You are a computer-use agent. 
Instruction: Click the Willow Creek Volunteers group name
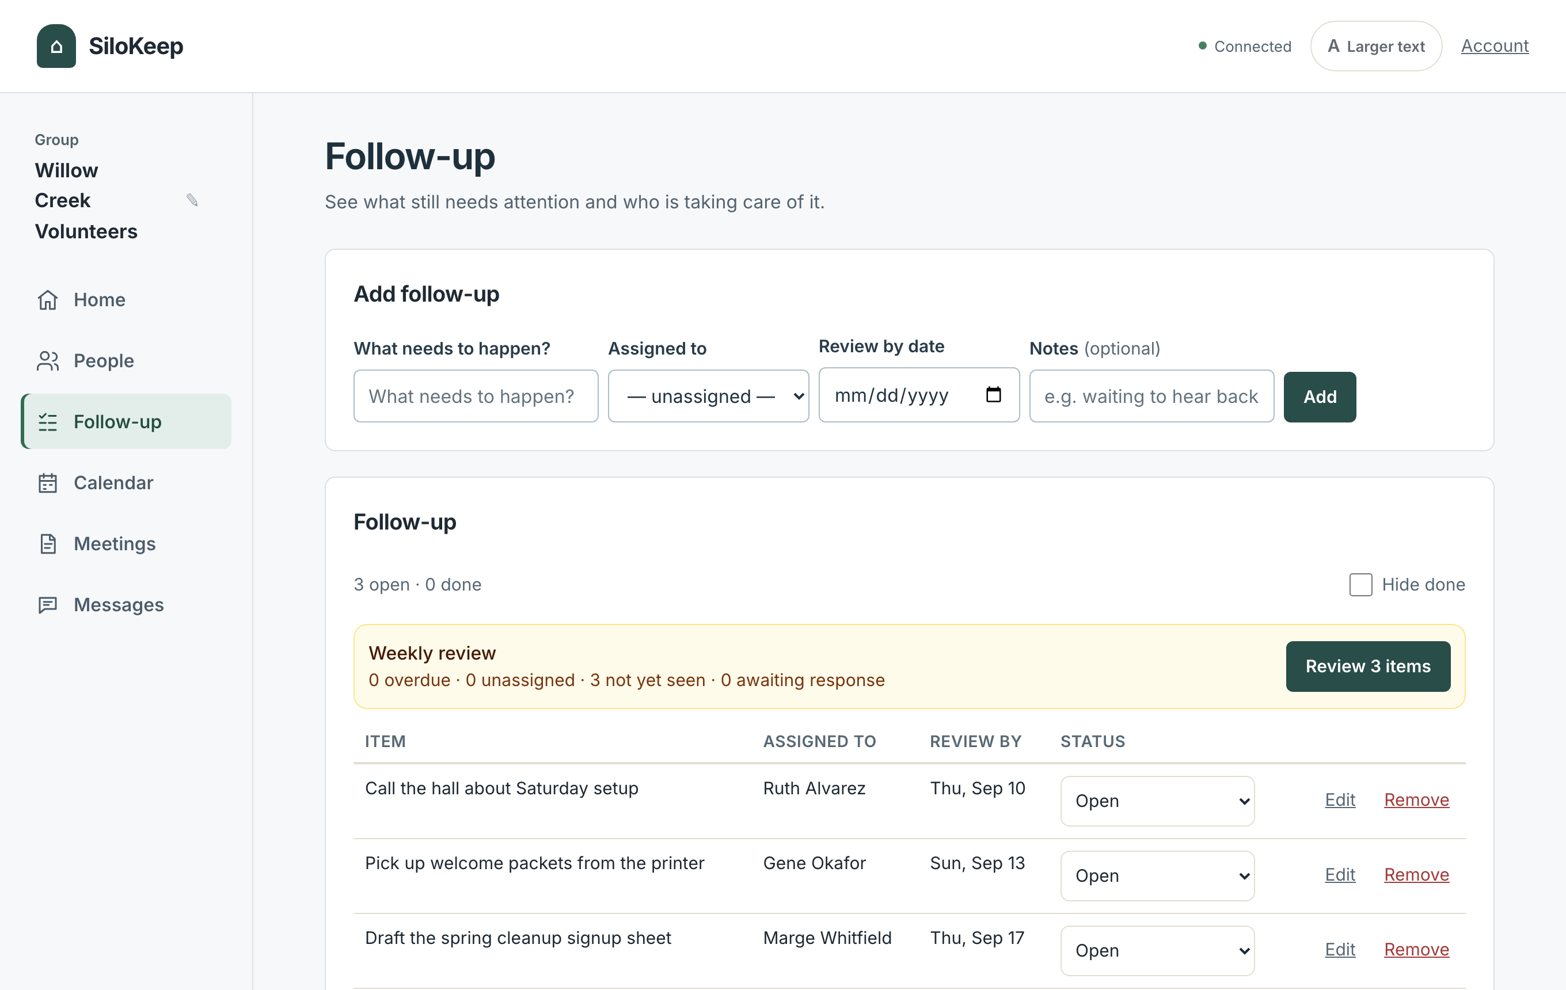pos(86,201)
